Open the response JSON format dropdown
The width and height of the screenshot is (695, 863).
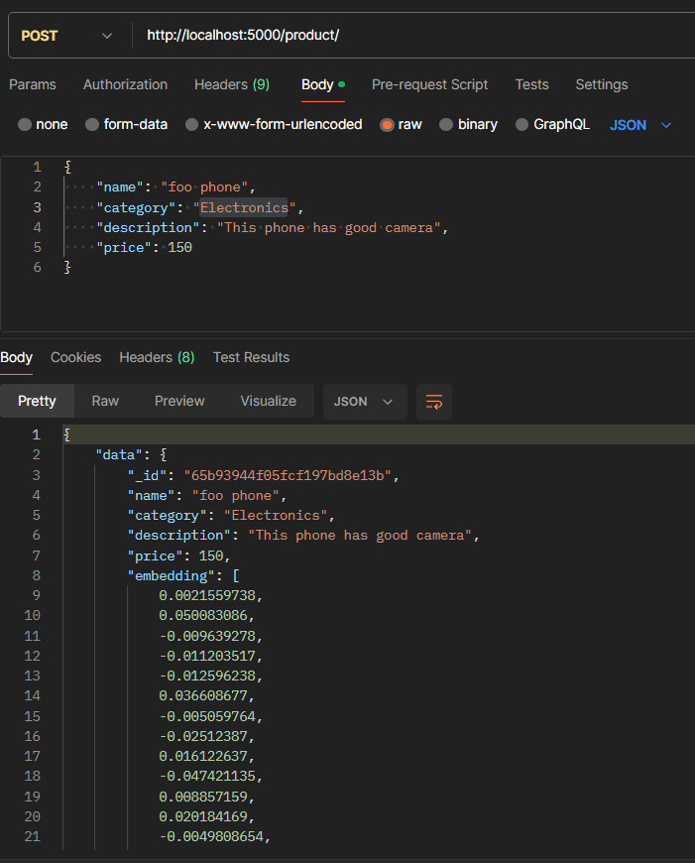364,402
